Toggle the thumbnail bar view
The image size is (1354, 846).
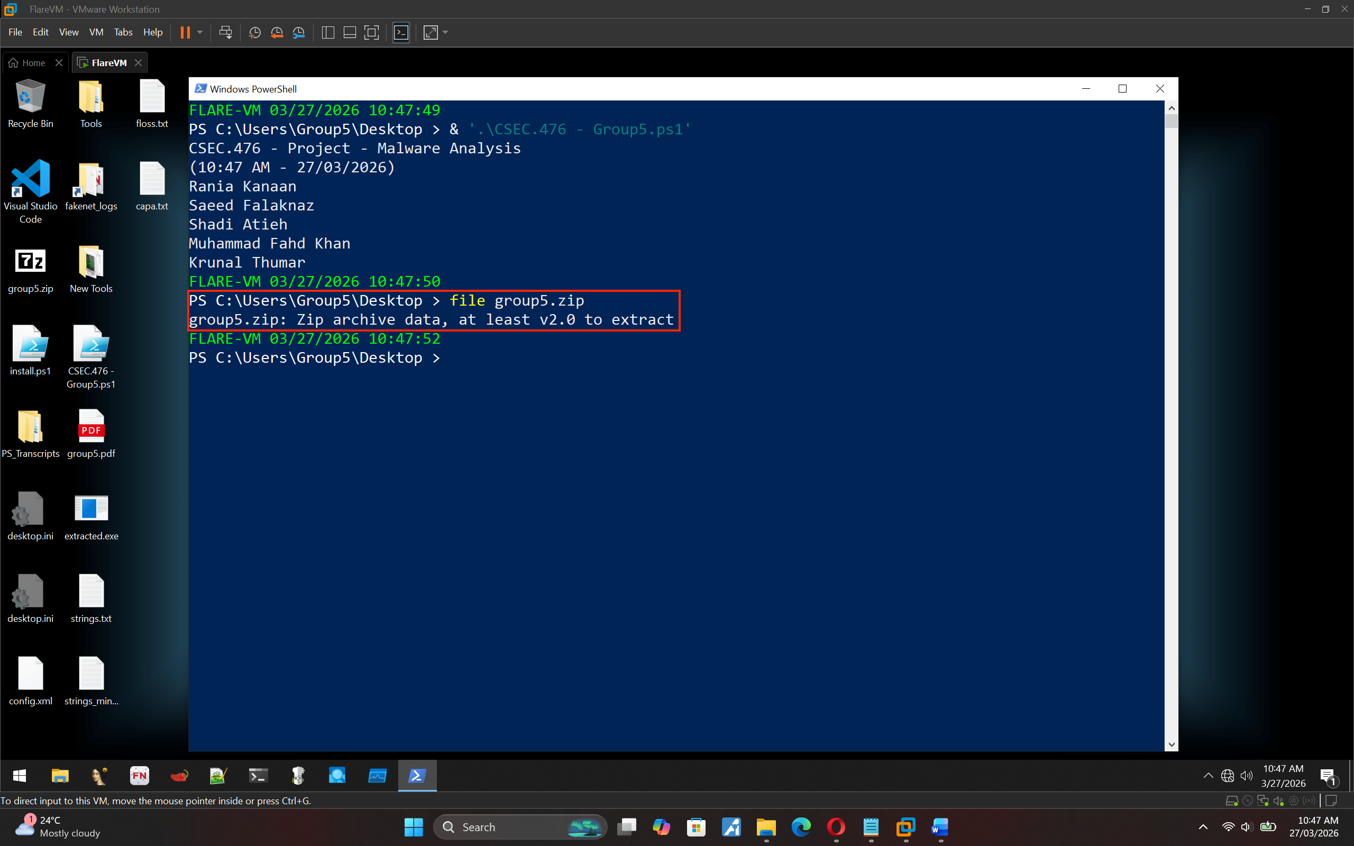pyautogui.click(x=350, y=32)
